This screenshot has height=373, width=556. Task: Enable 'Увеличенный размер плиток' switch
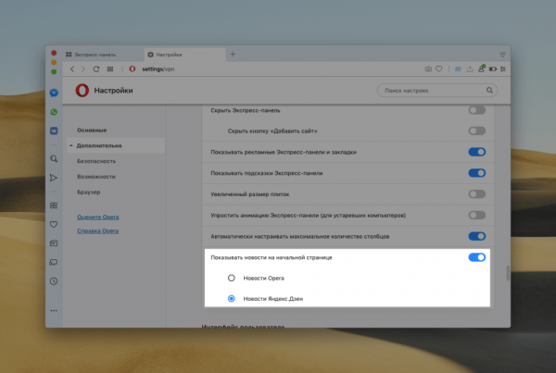(477, 194)
